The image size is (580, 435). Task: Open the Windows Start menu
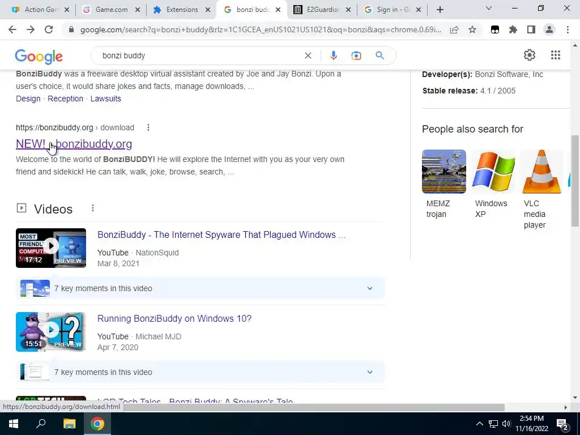[x=14, y=424]
